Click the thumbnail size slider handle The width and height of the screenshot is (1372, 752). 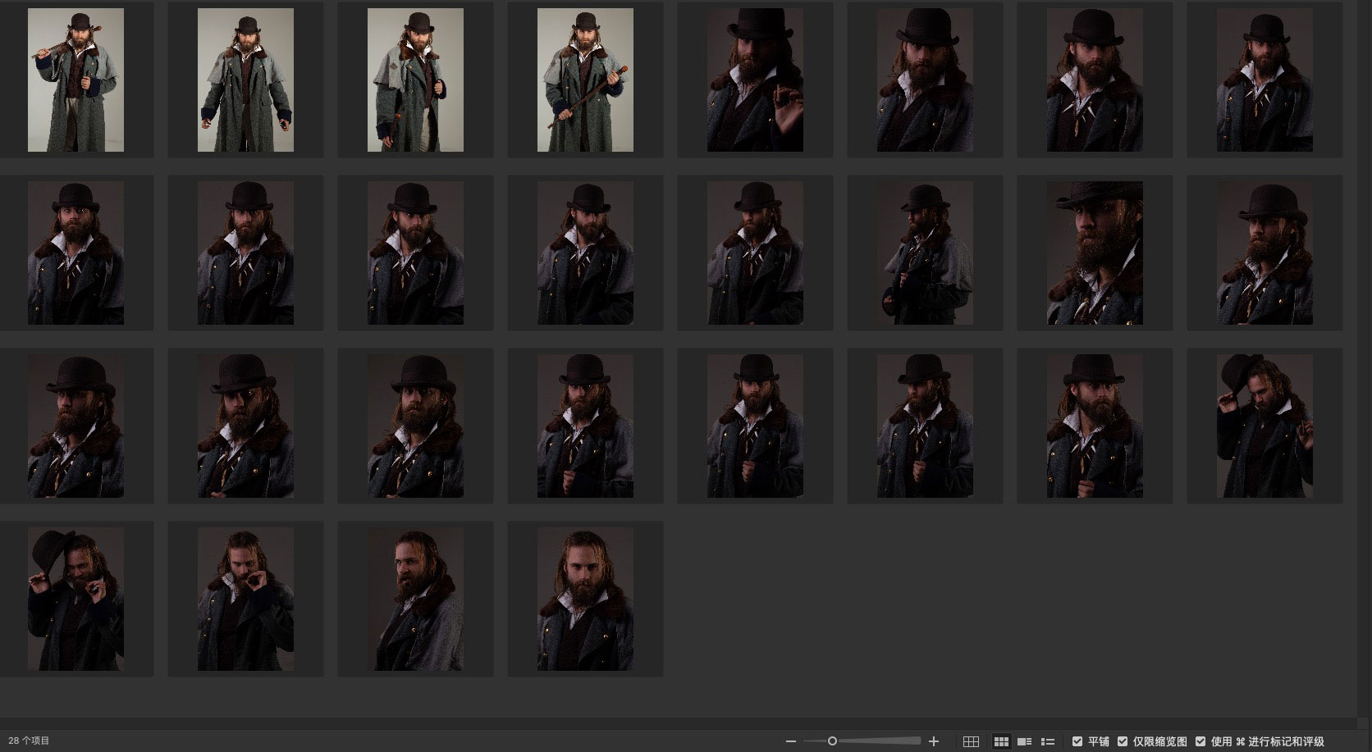(x=832, y=741)
